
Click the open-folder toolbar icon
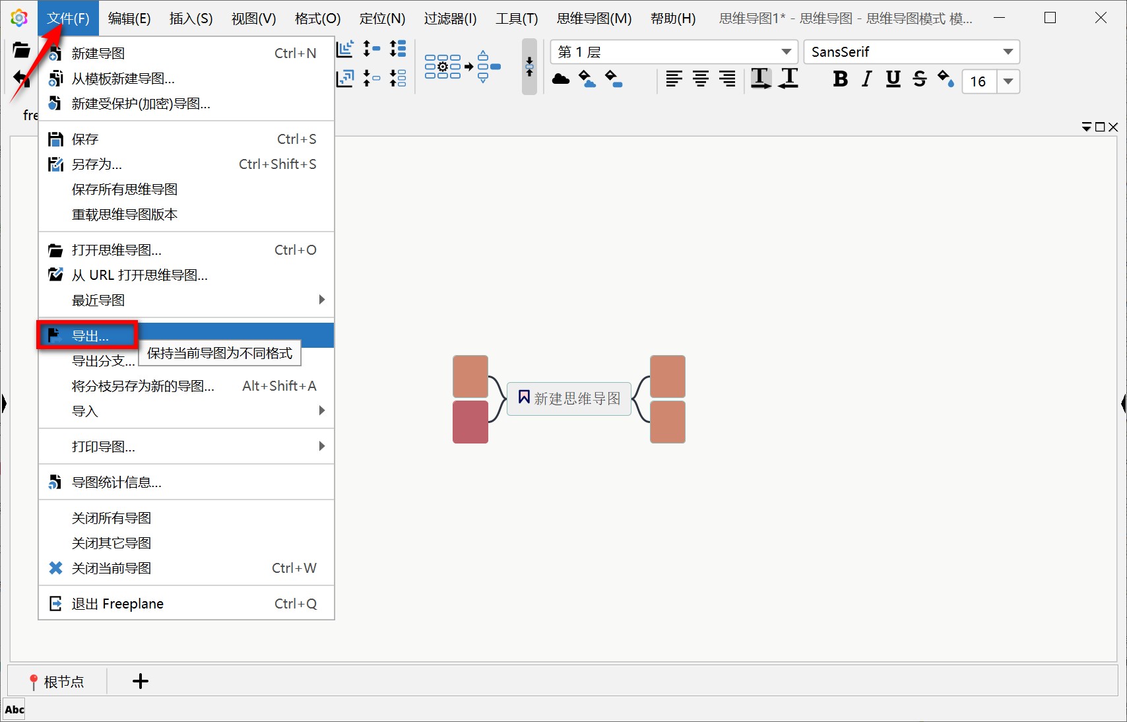click(x=21, y=50)
